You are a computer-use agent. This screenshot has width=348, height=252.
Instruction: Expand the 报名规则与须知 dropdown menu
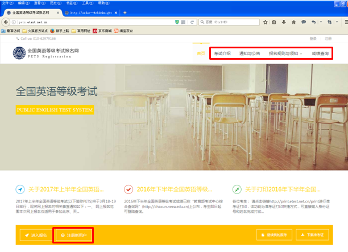(x=285, y=53)
